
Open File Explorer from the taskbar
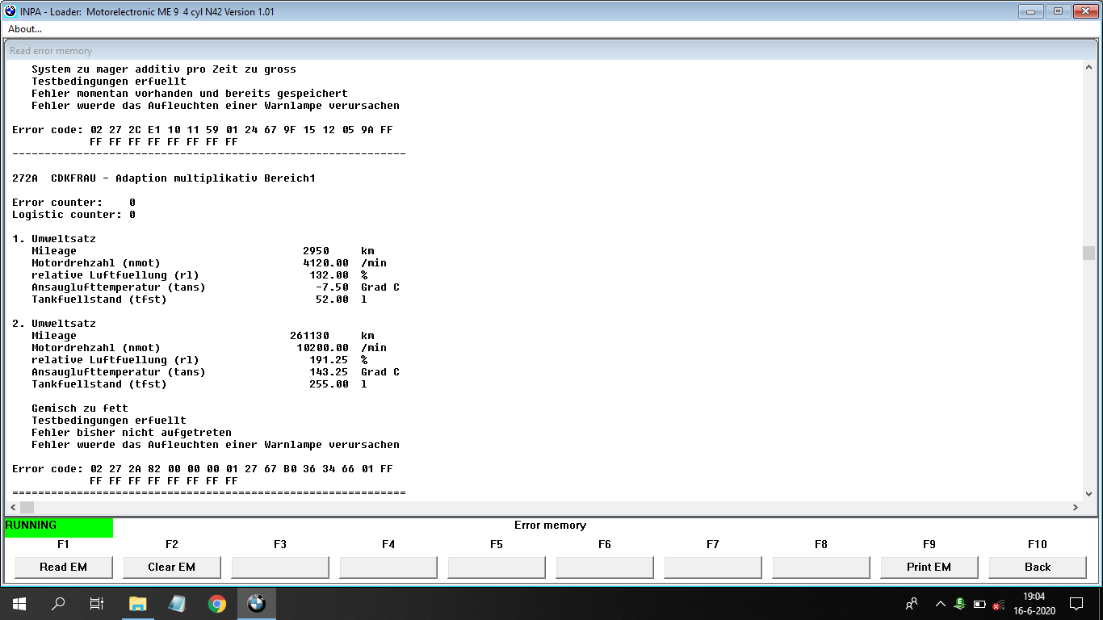(137, 604)
